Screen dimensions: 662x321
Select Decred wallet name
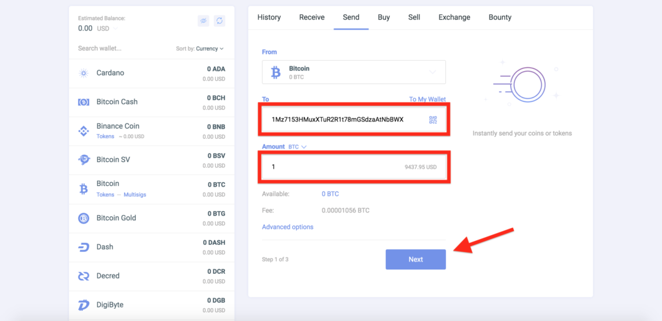click(108, 276)
